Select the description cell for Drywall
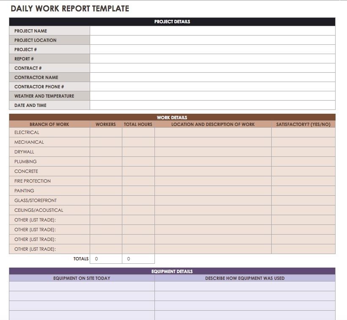 click(213, 152)
